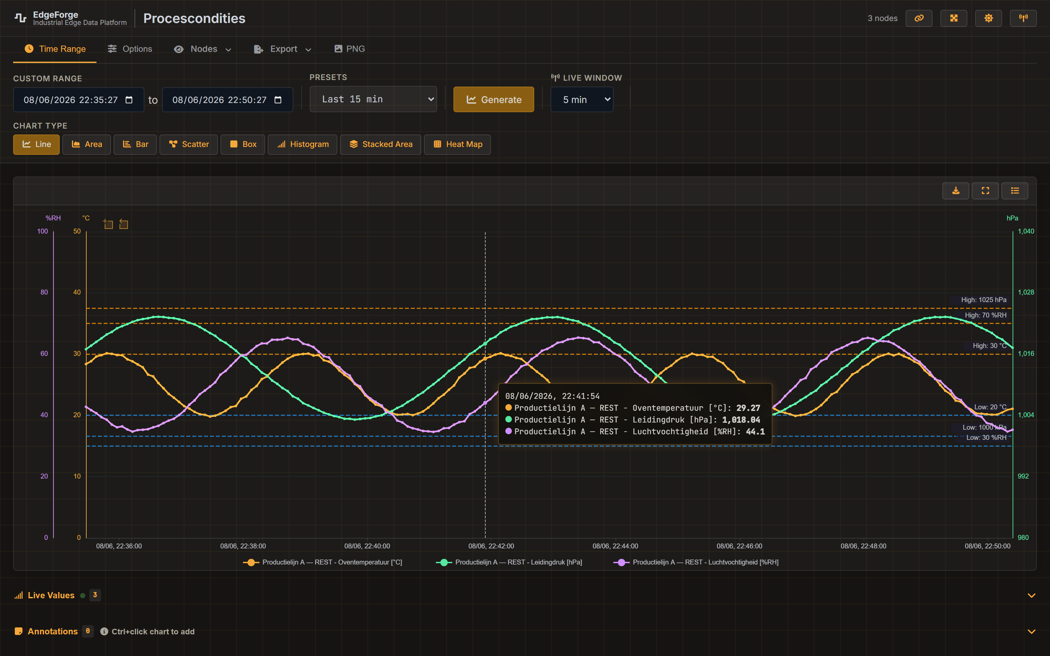Click the Annotations count badge 0
Viewport: 1050px width, 656px height.
[x=88, y=631]
